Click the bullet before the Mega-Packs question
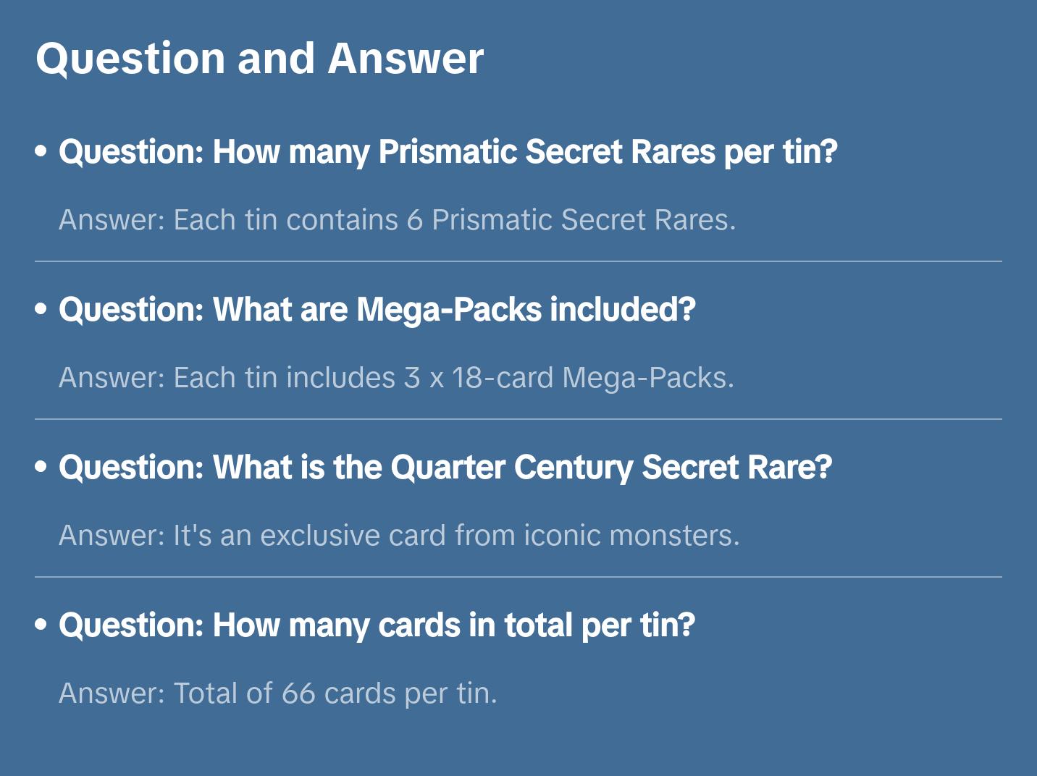The width and height of the screenshot is (1037, 776). click(x=41, y=309)
